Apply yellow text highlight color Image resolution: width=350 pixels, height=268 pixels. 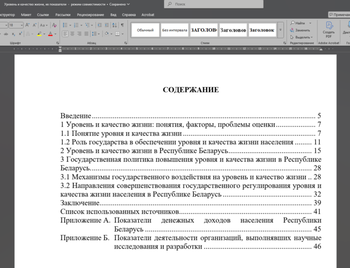(x=39, y=34)
